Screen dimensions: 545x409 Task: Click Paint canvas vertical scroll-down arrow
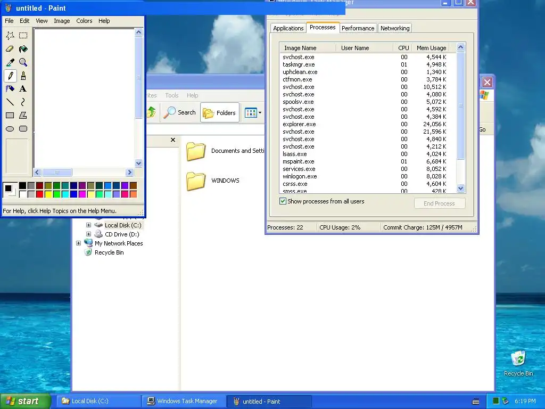click(x=138, y=163)
